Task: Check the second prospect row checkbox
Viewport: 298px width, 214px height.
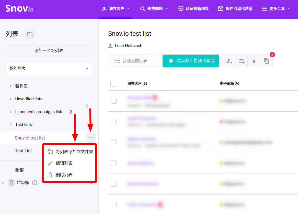Action: [x=113, y=122]
